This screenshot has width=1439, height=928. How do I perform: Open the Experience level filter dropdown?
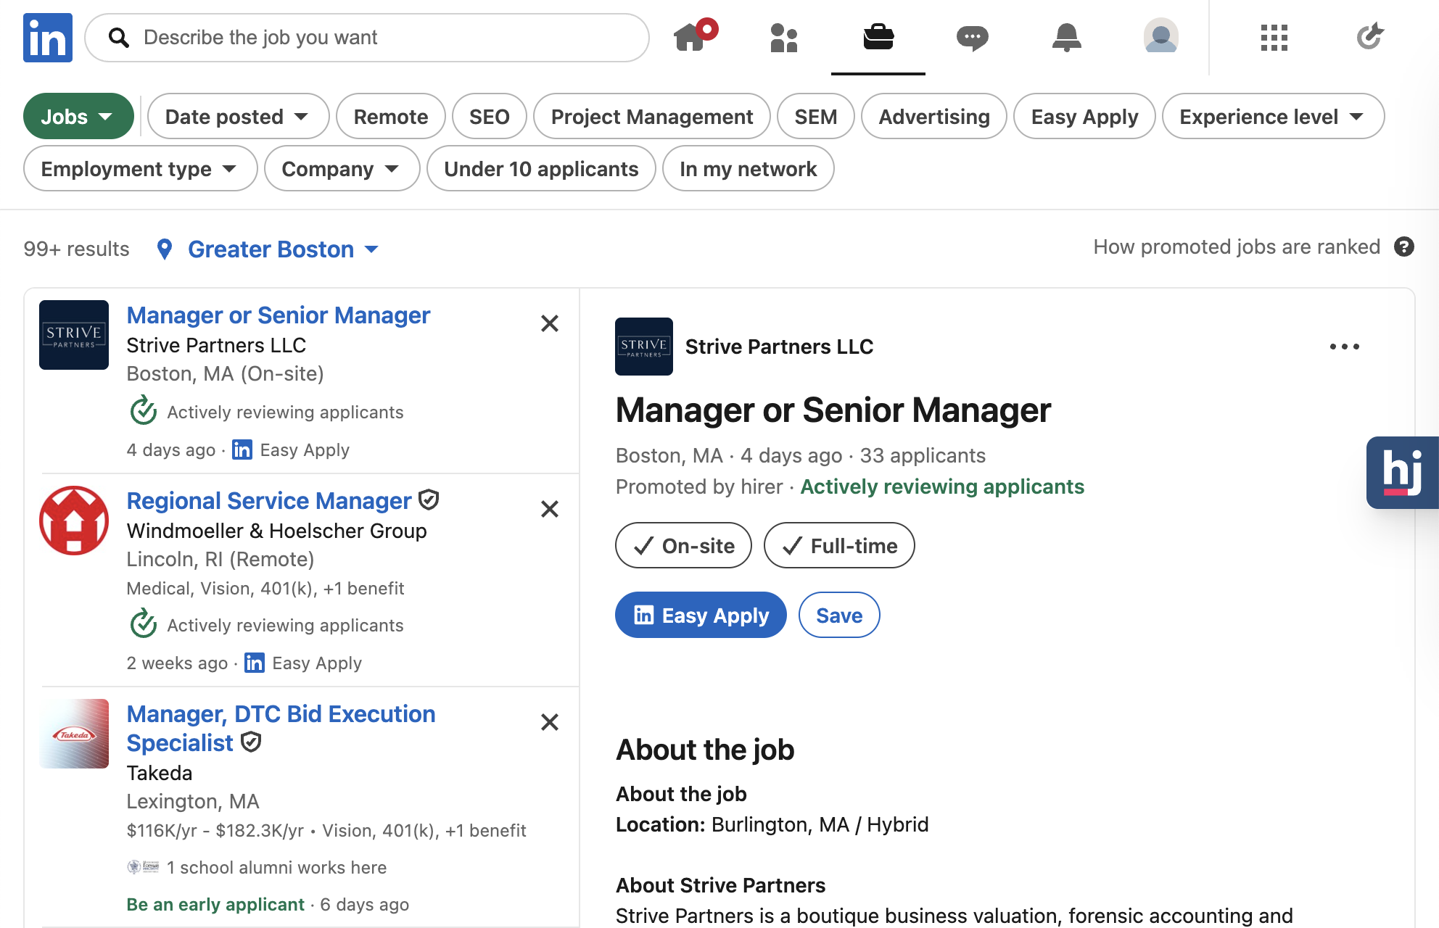coord(1273,116)
